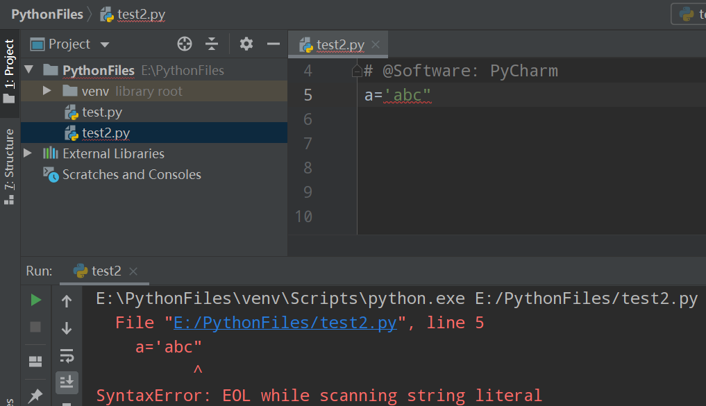Viewport: 706px width, 406px height.
Task: Open the Project view dropdown
Action: point(105,44)
